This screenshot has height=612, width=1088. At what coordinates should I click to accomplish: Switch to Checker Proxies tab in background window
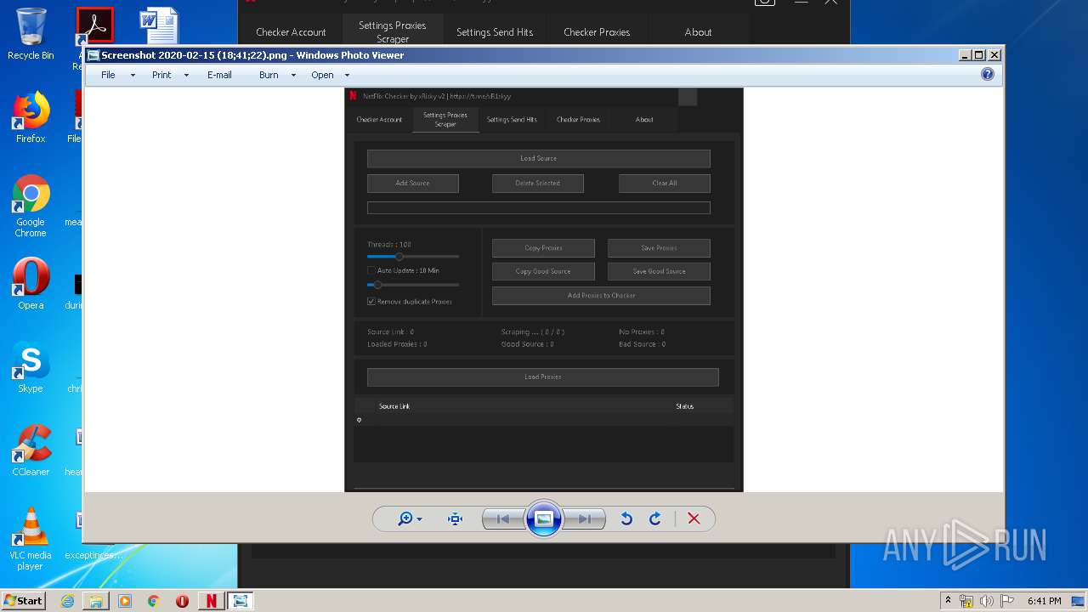coord(597,32)
